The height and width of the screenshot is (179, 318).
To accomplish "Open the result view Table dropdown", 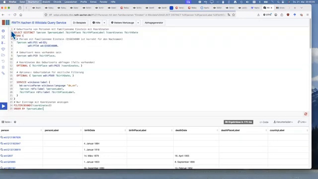I will pos(6,122).
